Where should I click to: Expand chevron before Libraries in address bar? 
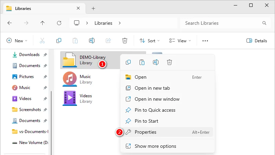click(87, 23)
